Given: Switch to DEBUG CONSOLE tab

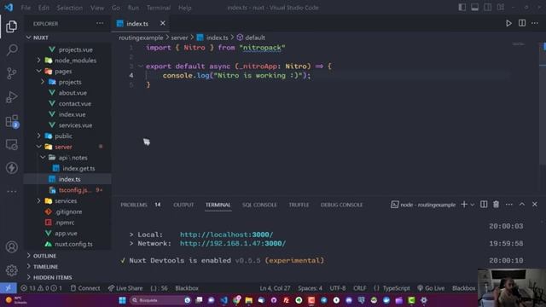Looking at the screenshot, I should (341, 205).
